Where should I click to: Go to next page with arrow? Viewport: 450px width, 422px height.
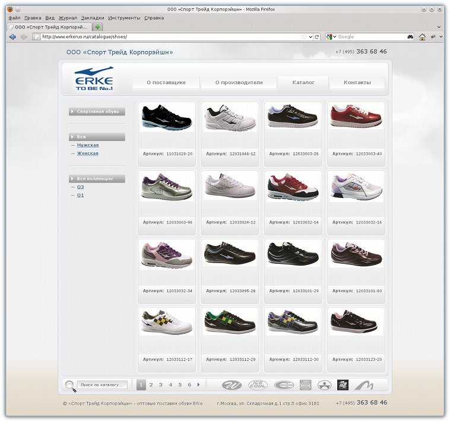click(199, 385)
